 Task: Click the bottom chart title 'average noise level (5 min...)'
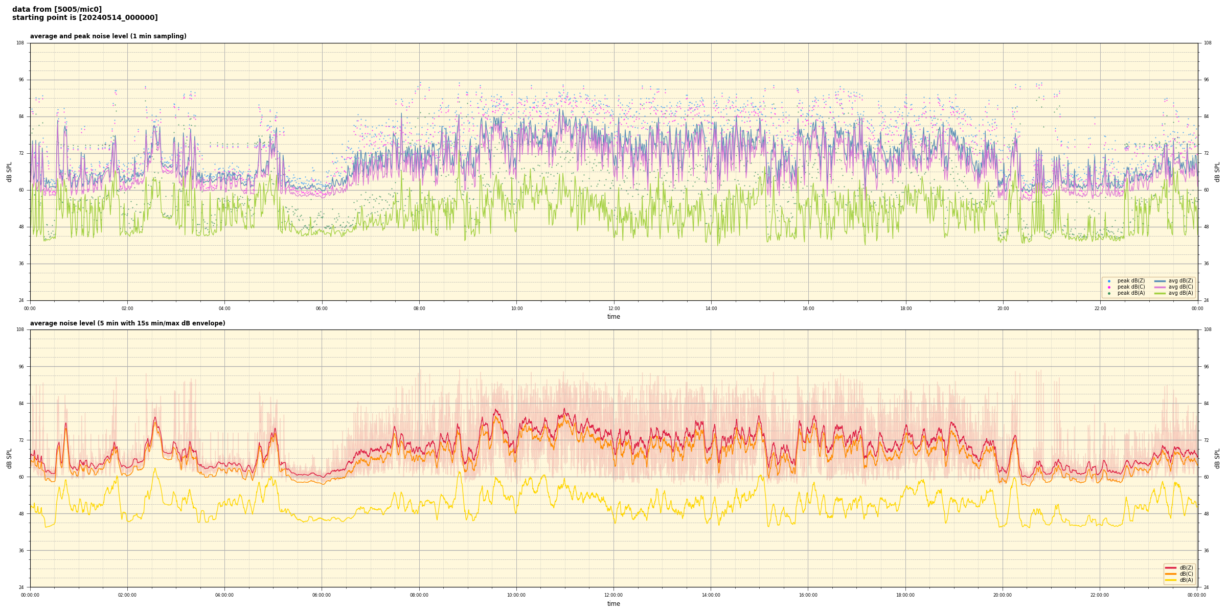point(127,323)
